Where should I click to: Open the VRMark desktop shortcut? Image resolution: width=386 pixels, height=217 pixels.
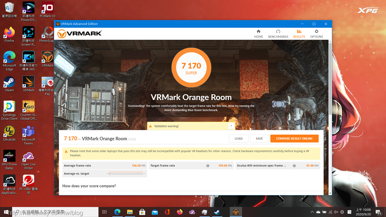pos(47,59)
